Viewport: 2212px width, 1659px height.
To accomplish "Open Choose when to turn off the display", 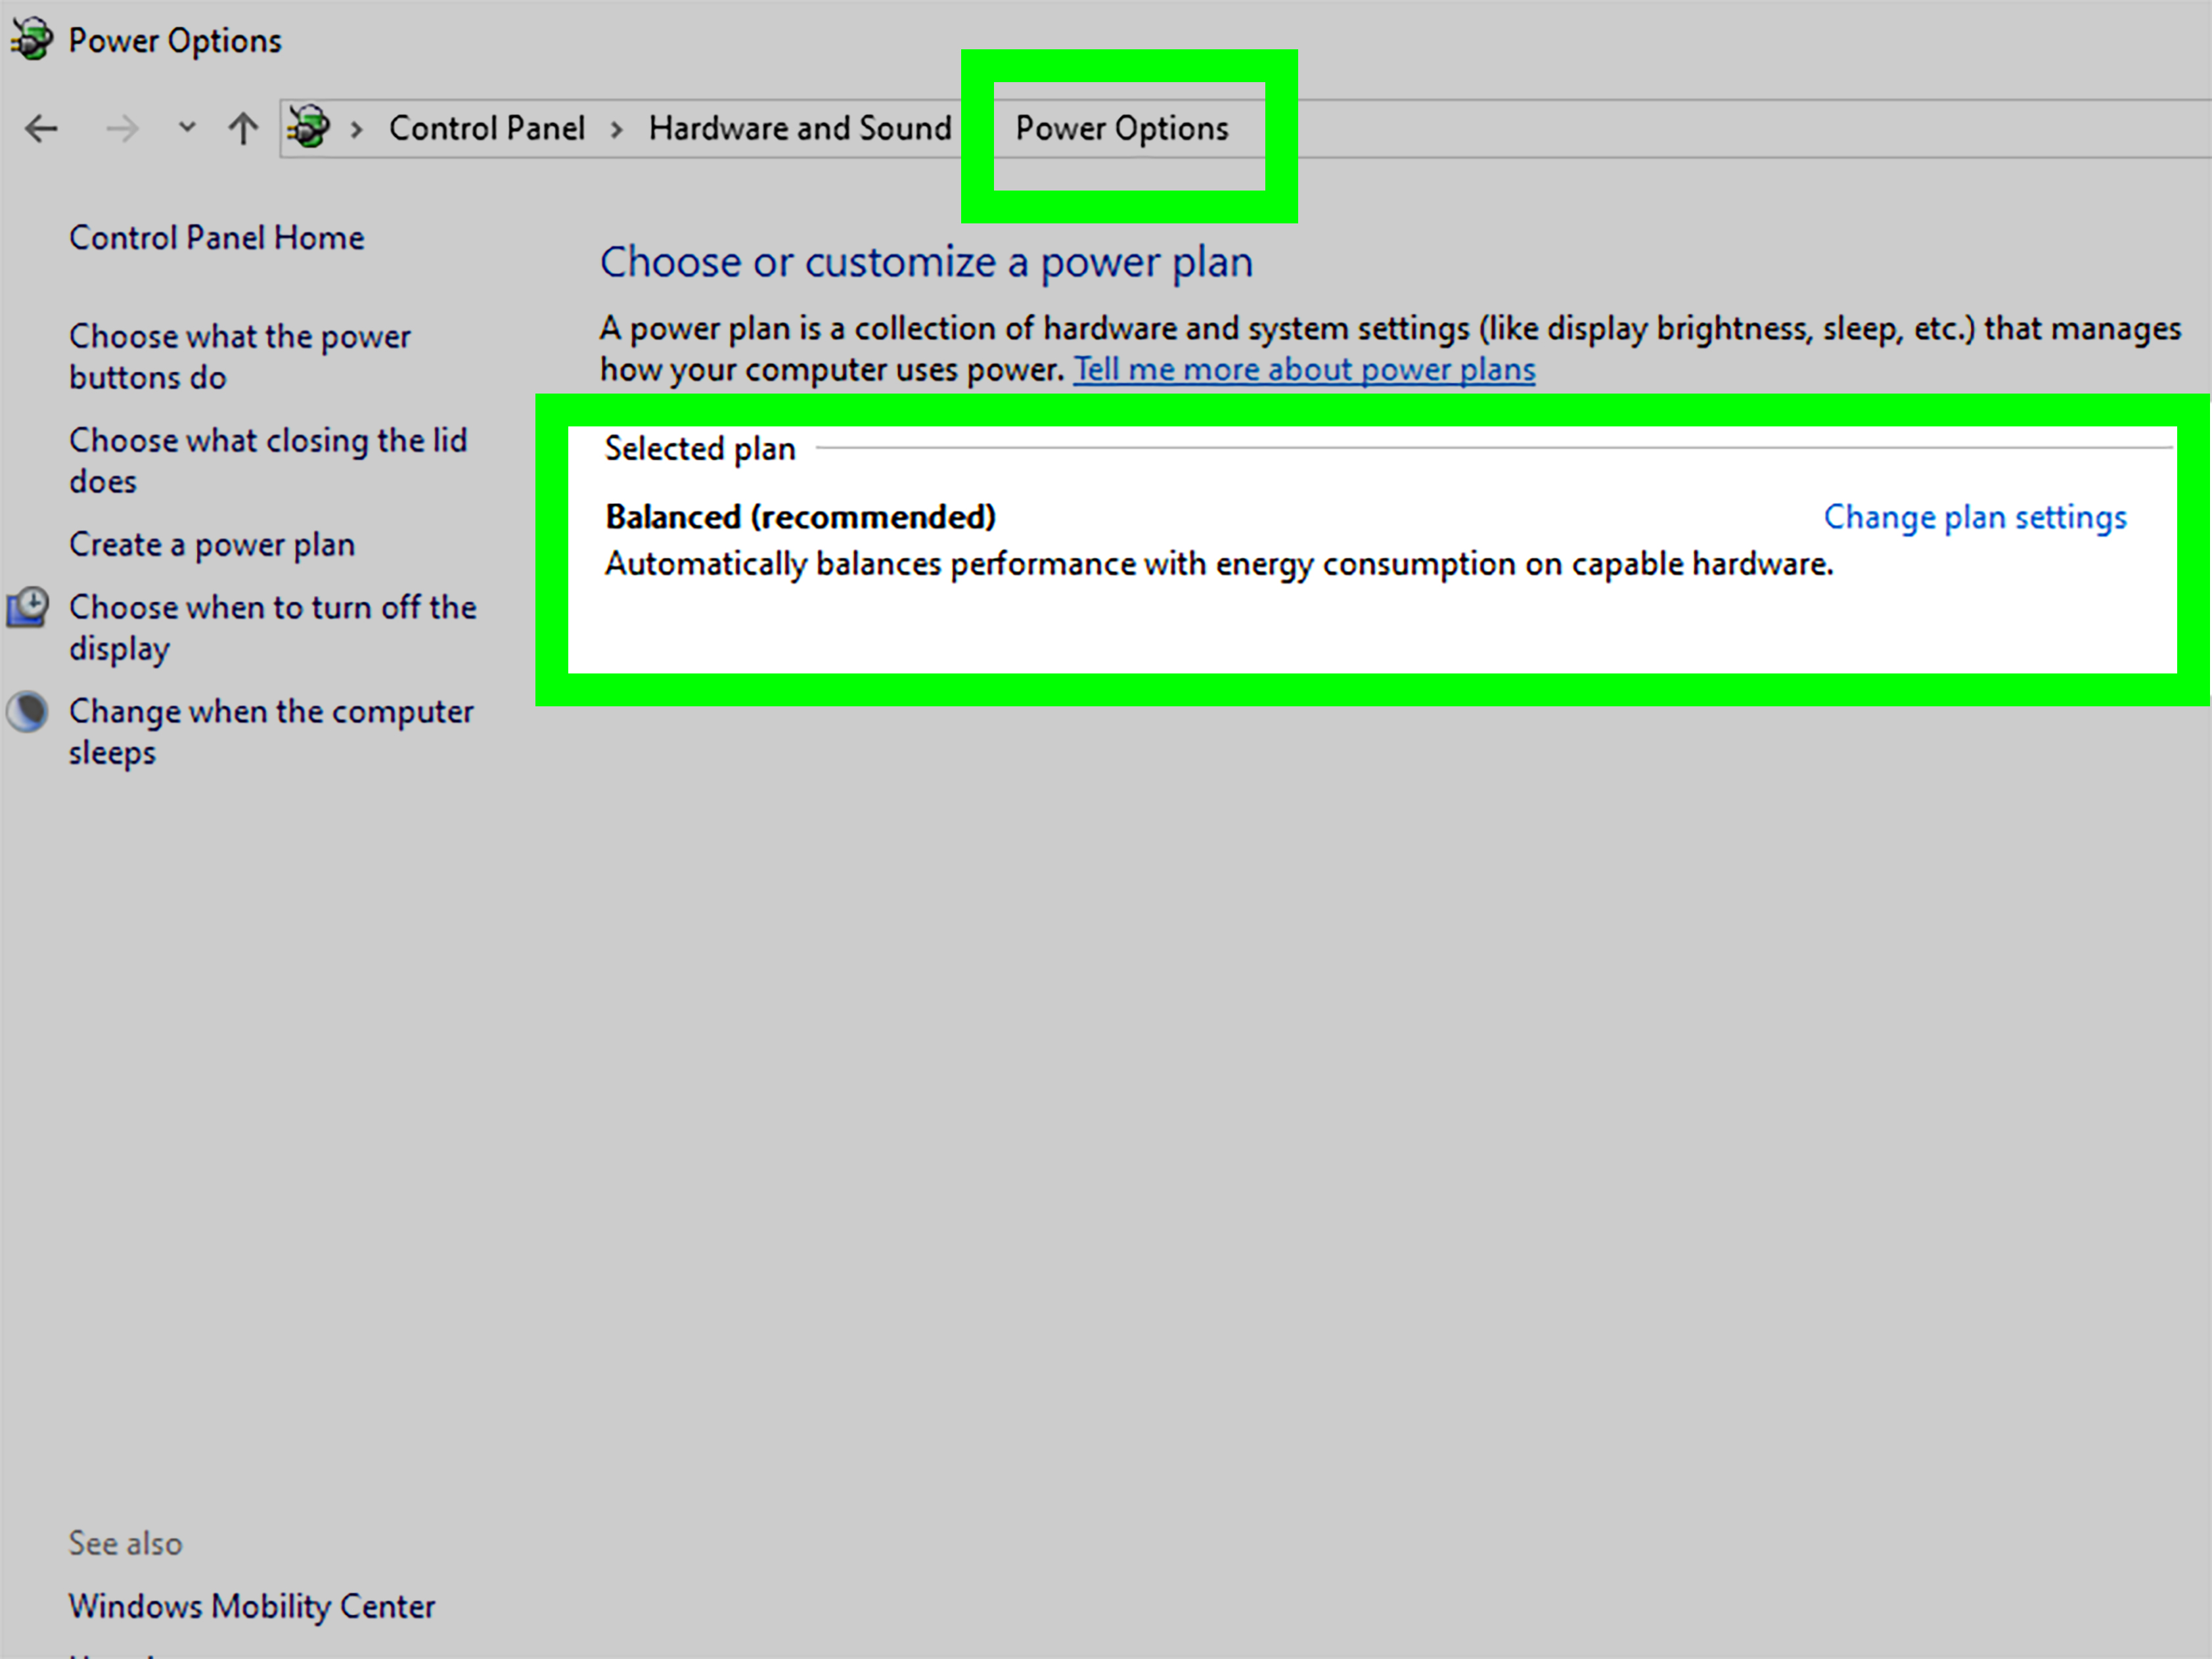I will pos(273,628).
